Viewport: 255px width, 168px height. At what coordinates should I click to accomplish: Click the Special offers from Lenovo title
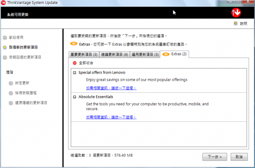tap(102, 72)
